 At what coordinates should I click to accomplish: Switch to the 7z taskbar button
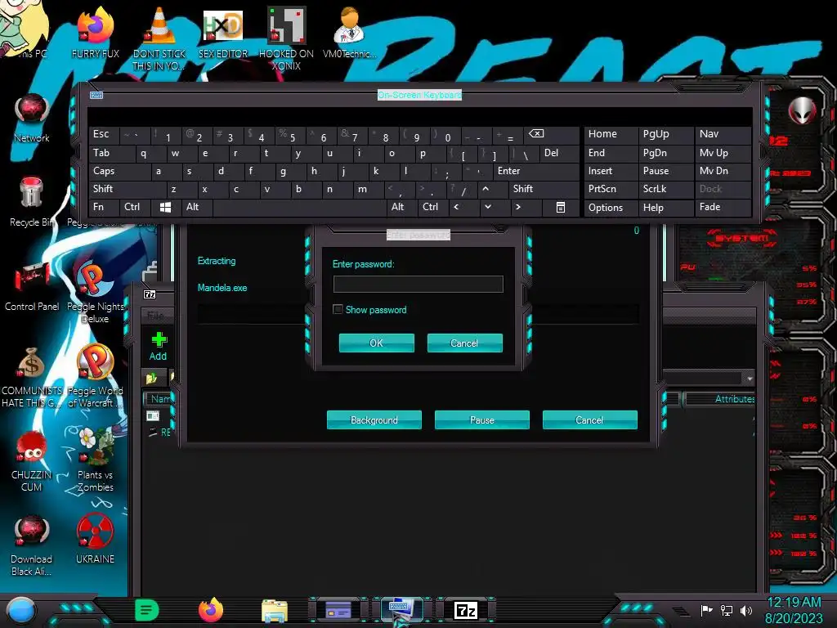point(465,610)
